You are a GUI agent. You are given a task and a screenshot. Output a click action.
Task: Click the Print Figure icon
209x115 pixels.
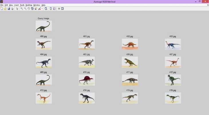[12, 9]
